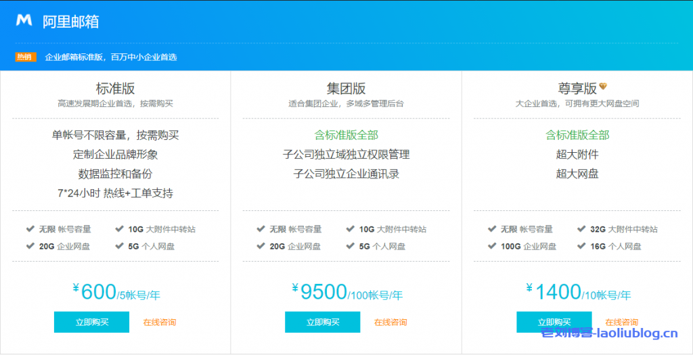Select the 标准版 plan heading
This screenshot has height=355, width=693.
click(x=115, y=89)
